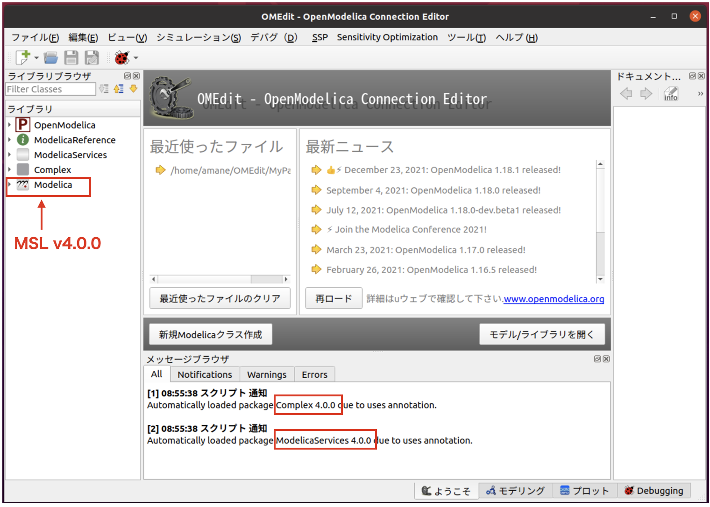Screen dimensions: 710x507
Task: Select Complex in the library tree
Action: (52, 170)
